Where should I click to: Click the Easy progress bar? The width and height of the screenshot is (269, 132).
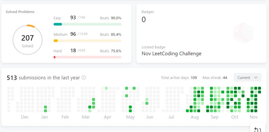(87, 24)
